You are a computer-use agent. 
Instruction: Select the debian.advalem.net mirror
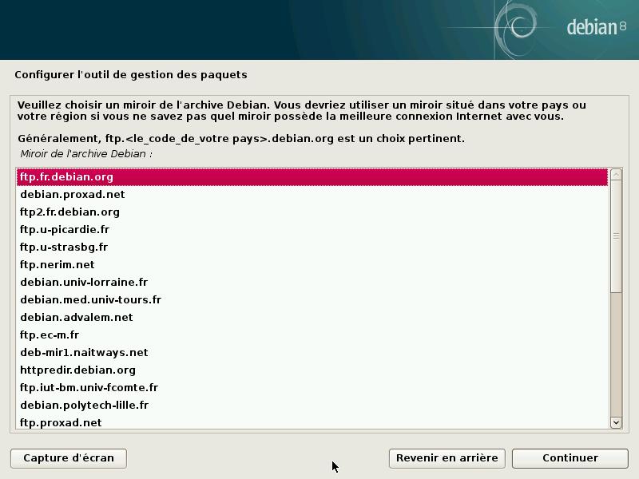tap(76, 318)
